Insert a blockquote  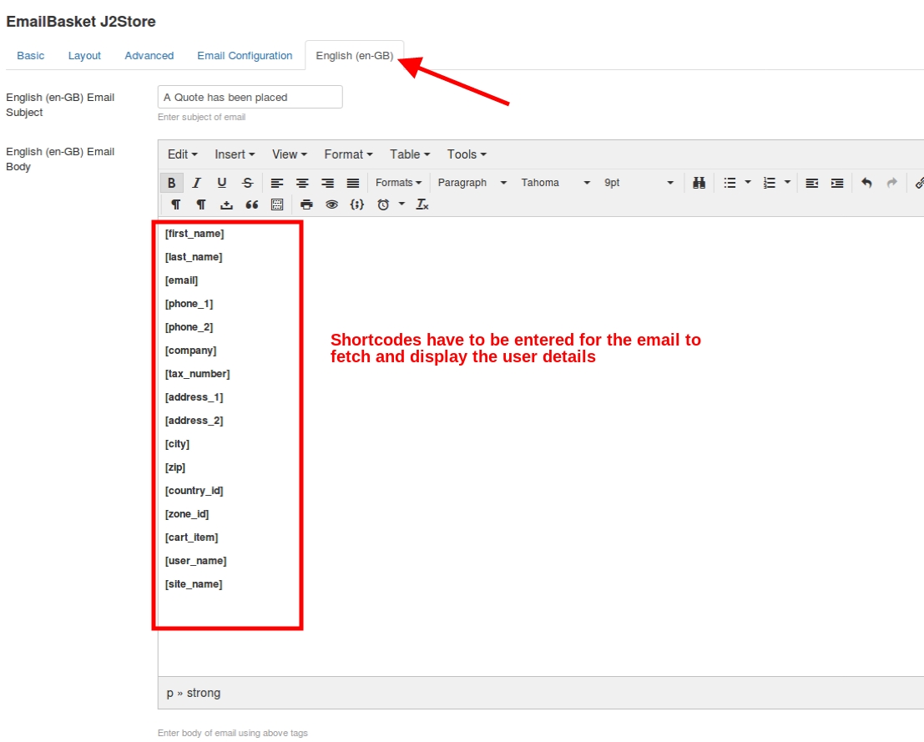pos(251,204)
